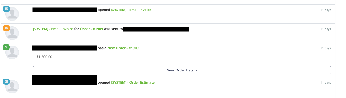Viewport: 346px width, 98px height.
Task: Open the [SYSTEM] - Email Invoice link in first entry
Action: tap(131, 10)
